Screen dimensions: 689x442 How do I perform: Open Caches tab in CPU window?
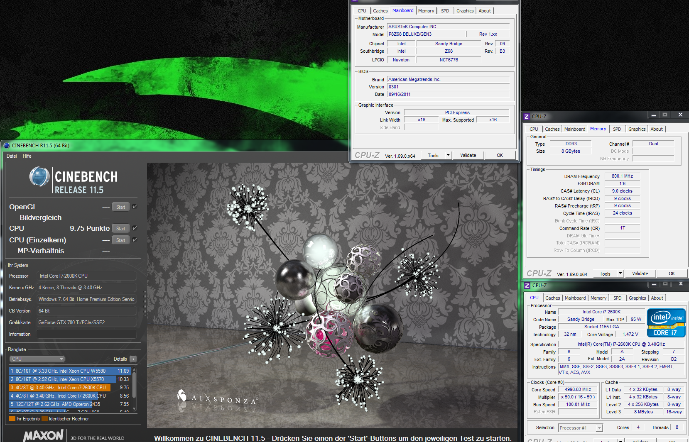(552, 298)
